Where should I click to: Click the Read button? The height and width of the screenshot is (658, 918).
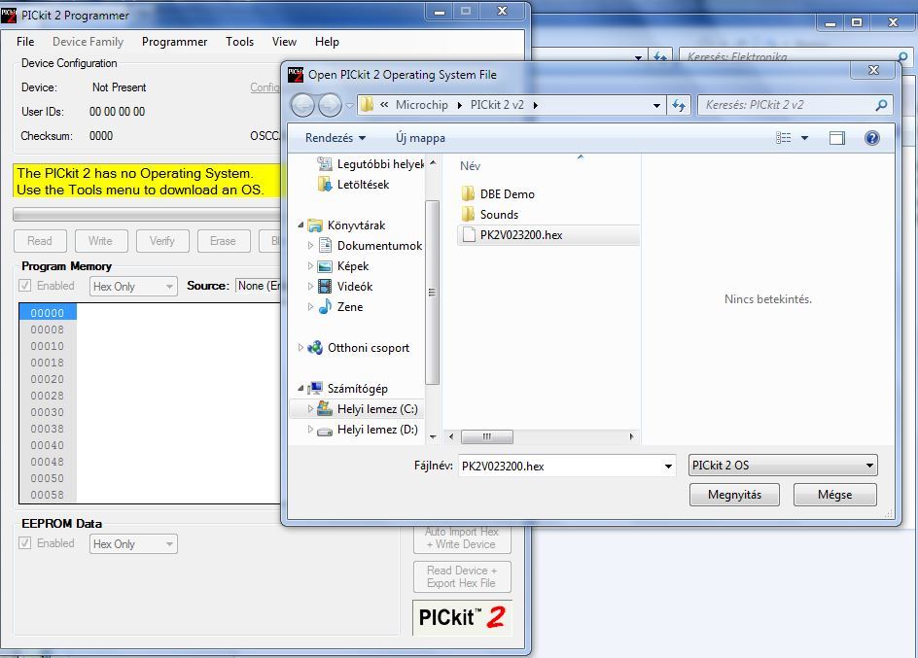click(x=40, y=241)
